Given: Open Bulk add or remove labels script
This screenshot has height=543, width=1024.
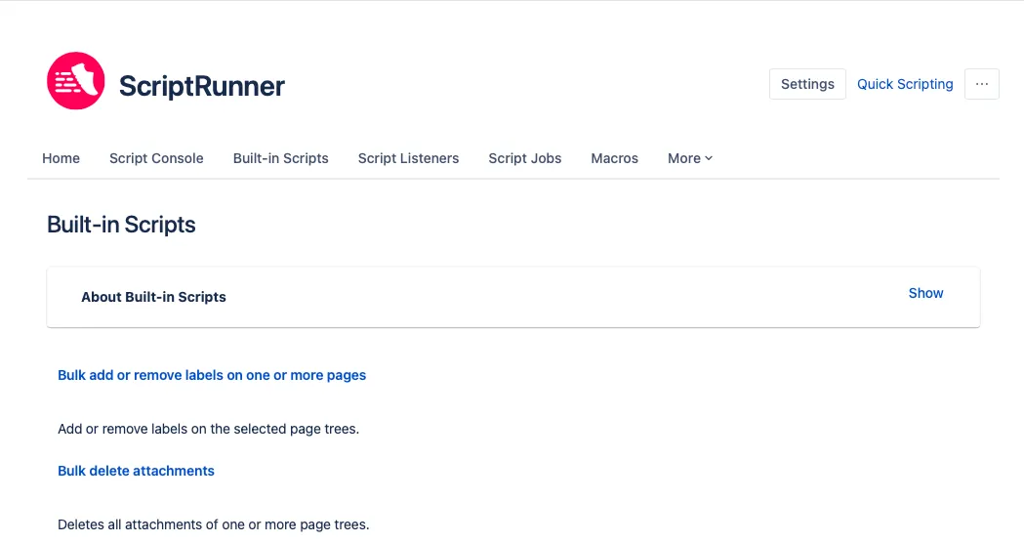Looking at the screenshot, I should coord(212,375).
